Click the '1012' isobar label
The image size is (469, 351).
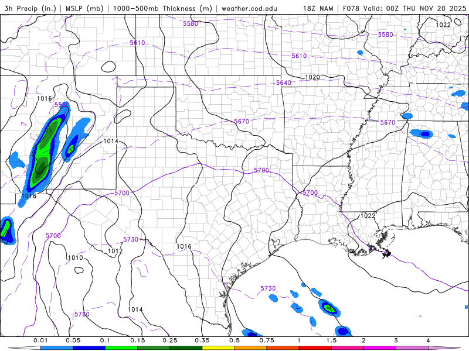115,251
